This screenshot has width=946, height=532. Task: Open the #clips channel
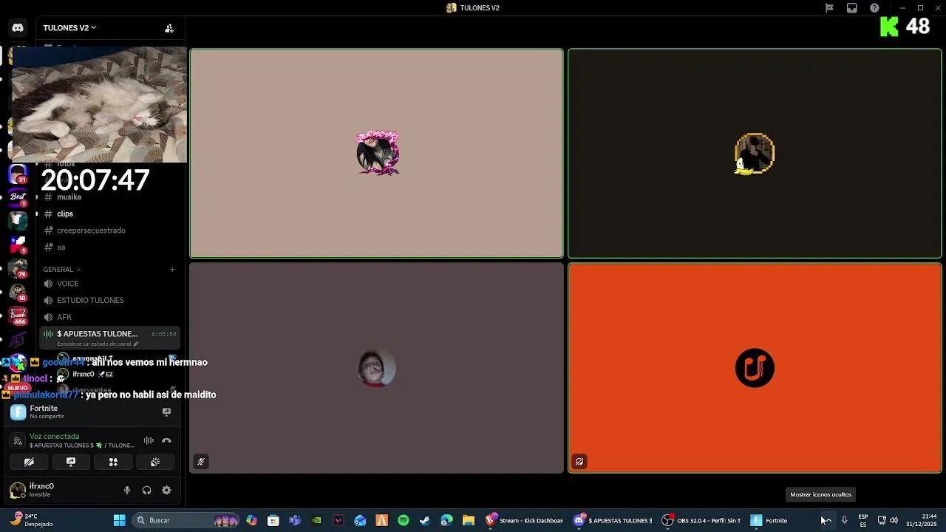pos(65,214)
